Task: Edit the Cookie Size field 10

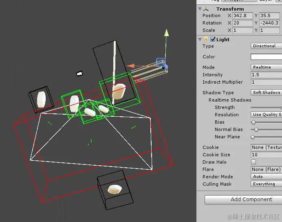Action: 266,155
